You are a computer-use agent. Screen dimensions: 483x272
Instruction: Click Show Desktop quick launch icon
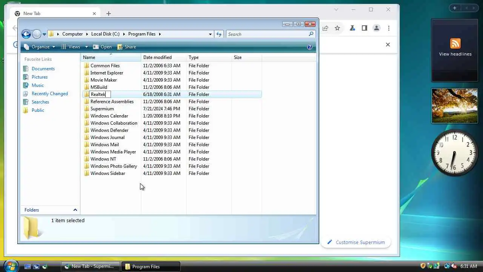(28, 266)
